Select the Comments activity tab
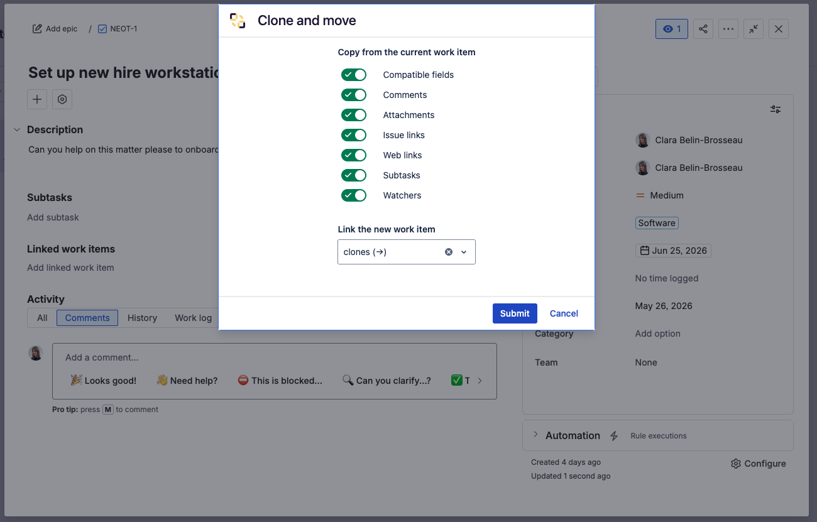This screenshot has width=817, height=522. pyautogui.click(x=87, y=318)
